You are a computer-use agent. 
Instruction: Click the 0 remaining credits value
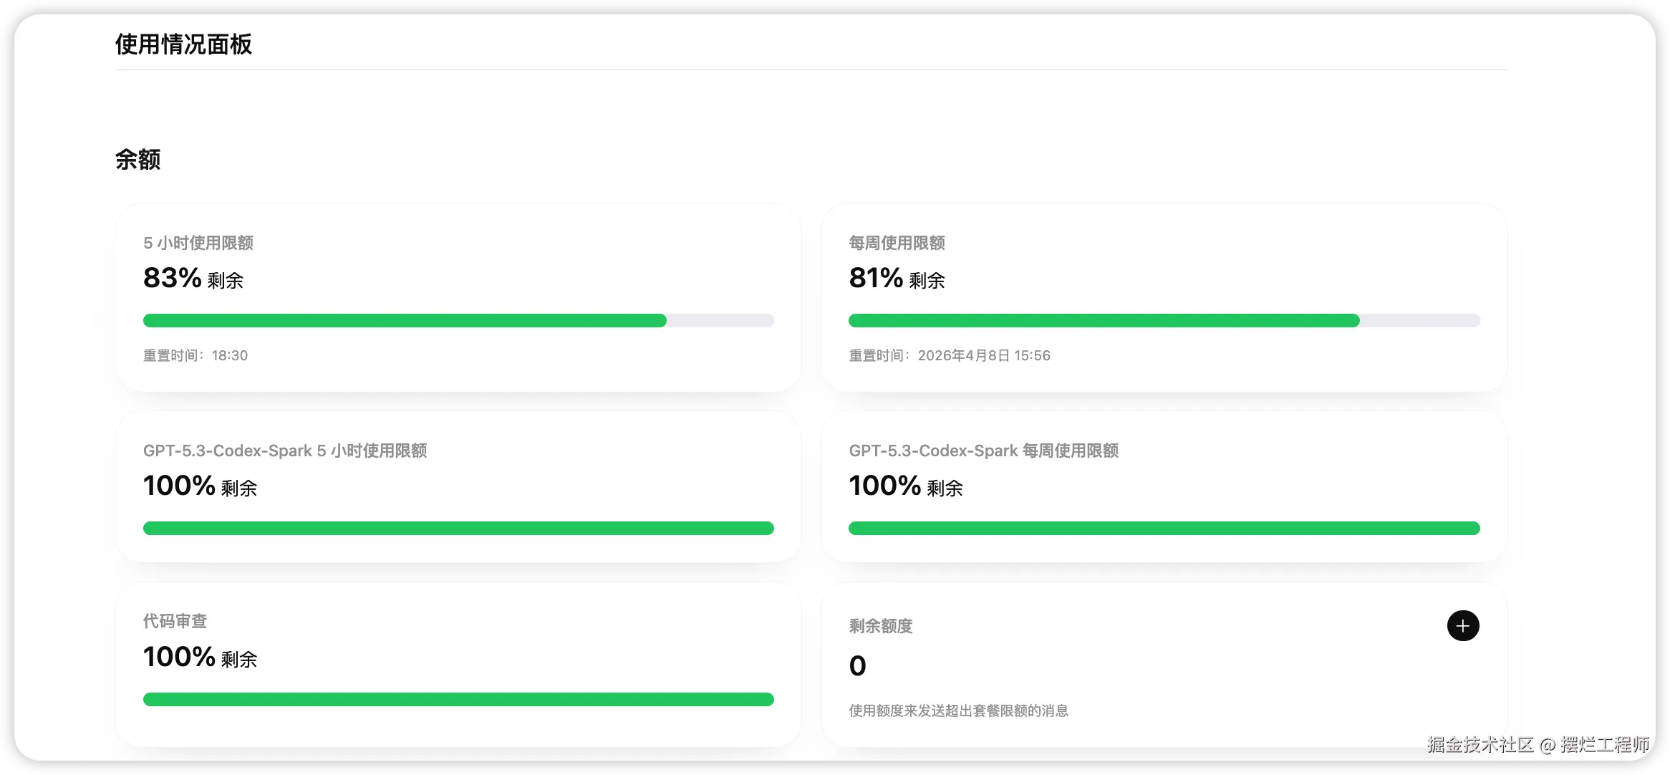(x=857, y=666)
